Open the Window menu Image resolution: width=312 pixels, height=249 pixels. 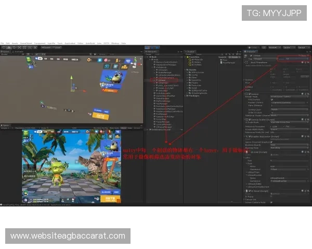point(115,43)
